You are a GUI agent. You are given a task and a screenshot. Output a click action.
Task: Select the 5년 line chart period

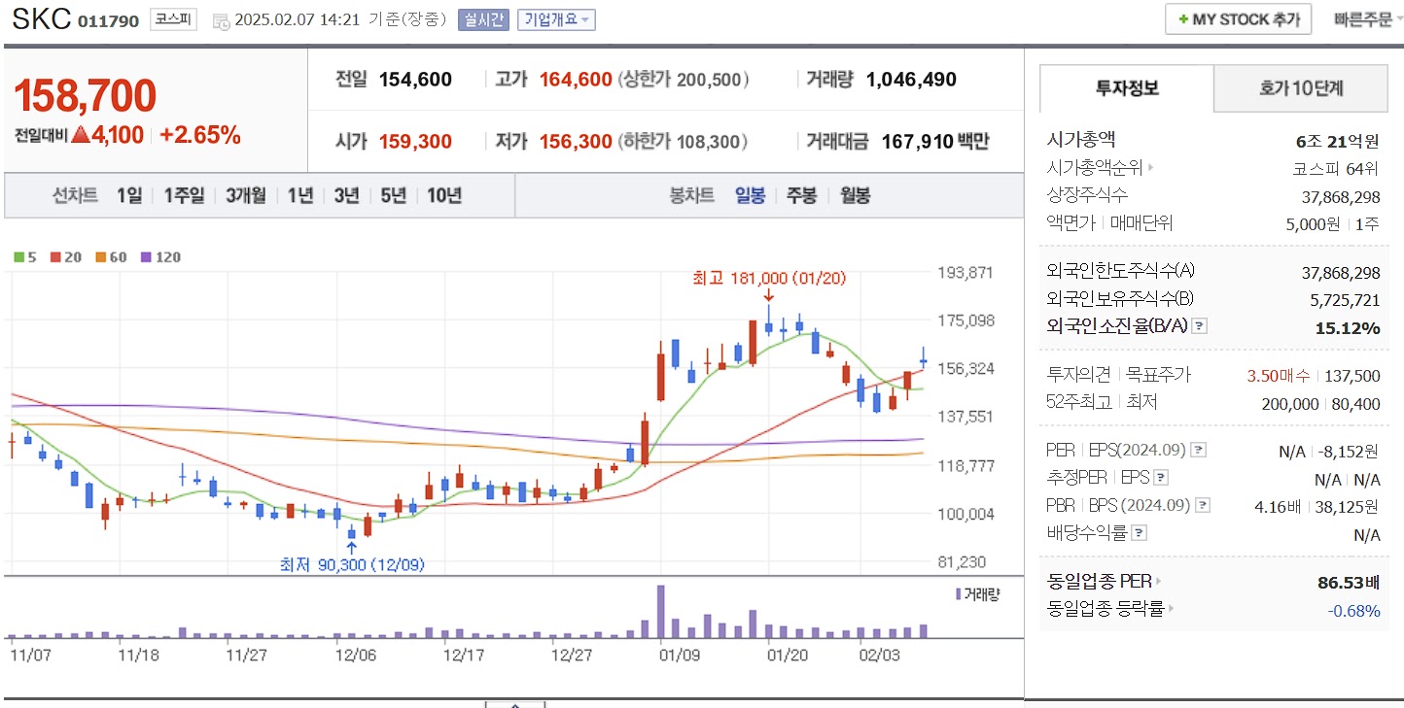point(394,195)
